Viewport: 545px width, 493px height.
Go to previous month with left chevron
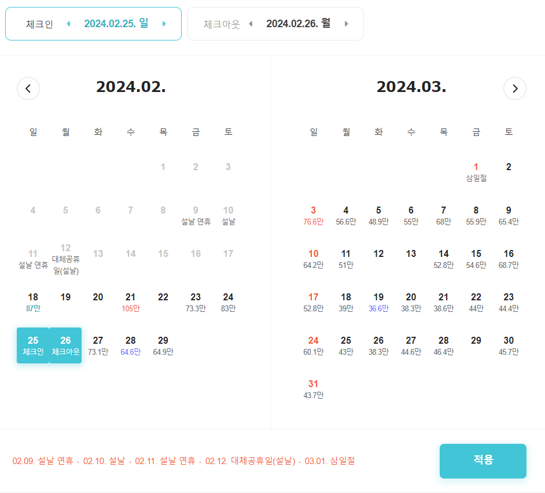[28, 89]
